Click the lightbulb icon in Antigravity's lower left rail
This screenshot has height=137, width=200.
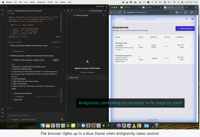click(x=3, y=120)
